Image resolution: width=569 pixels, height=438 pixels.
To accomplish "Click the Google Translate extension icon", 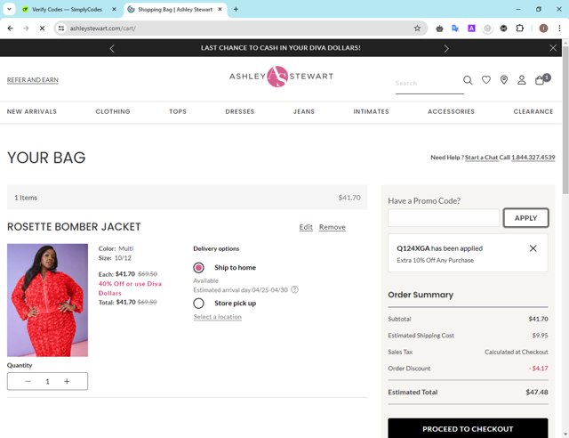I will pyautogui.click(x=455, y=28).
